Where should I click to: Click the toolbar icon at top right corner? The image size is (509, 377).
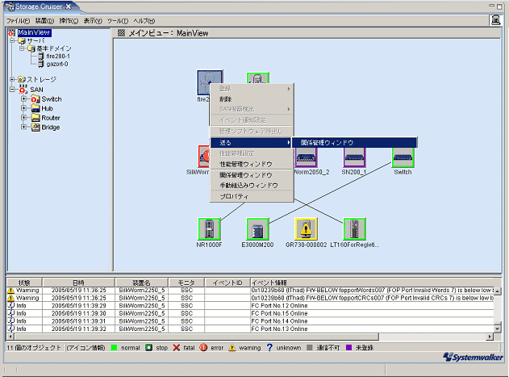[x=496, y=20]
